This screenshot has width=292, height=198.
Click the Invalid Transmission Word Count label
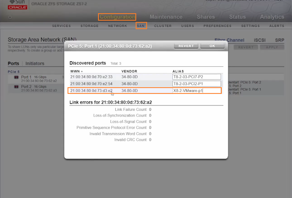(x=118, y=134)
